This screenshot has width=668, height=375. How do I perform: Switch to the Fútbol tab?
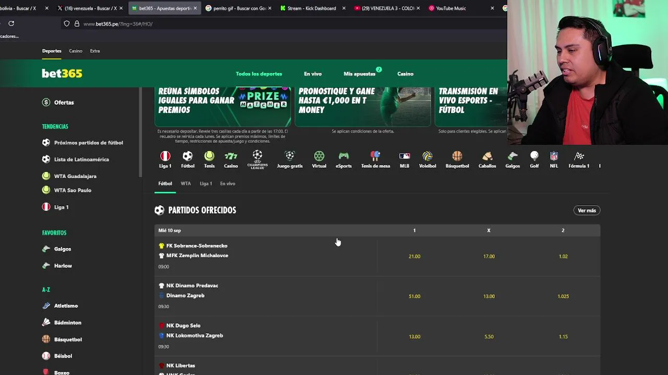coord(165,184)
